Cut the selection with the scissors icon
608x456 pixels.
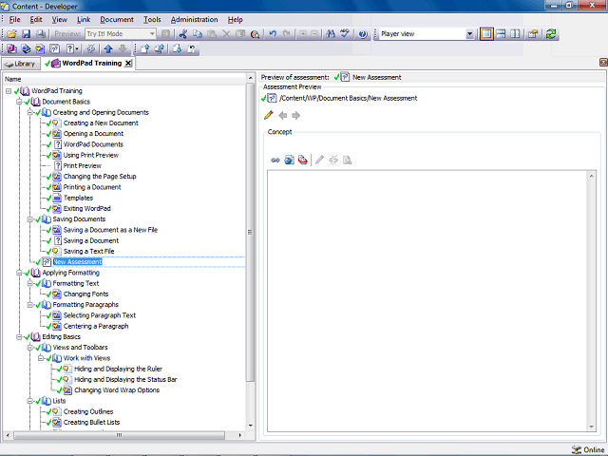(x=183, y=34)
